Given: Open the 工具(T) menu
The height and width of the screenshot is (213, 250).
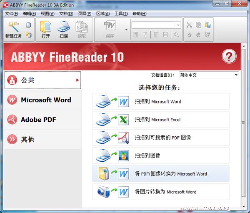Looking at the screenshot, I should [121, 13].
